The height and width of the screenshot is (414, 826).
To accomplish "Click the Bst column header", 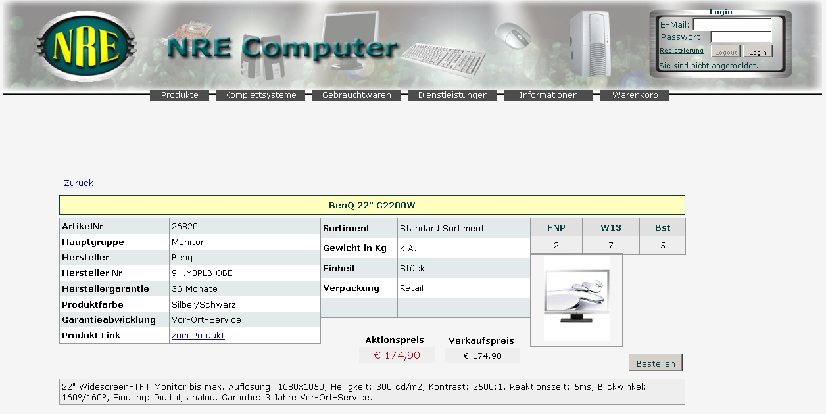I will (x=662, y=227).
